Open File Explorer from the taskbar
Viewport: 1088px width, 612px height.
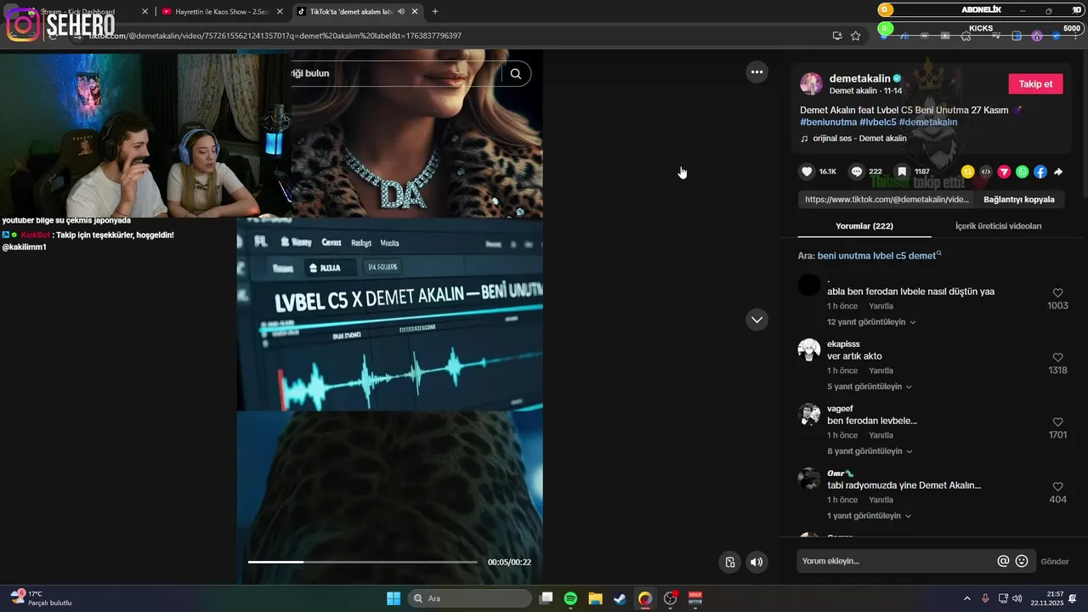pyautogui.click(x=595, y=598)
